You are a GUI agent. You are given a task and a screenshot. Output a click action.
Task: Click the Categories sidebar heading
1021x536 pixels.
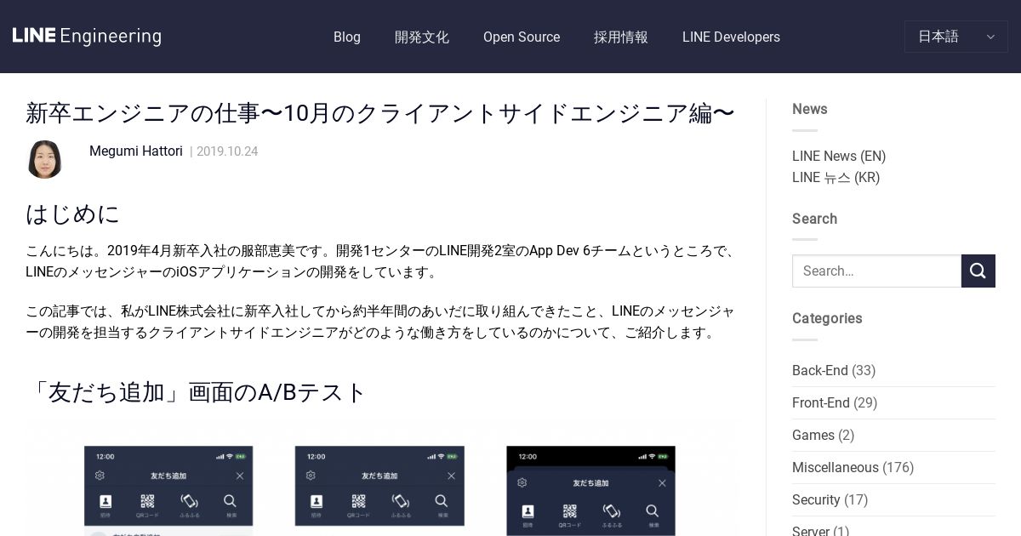(827, 318)
